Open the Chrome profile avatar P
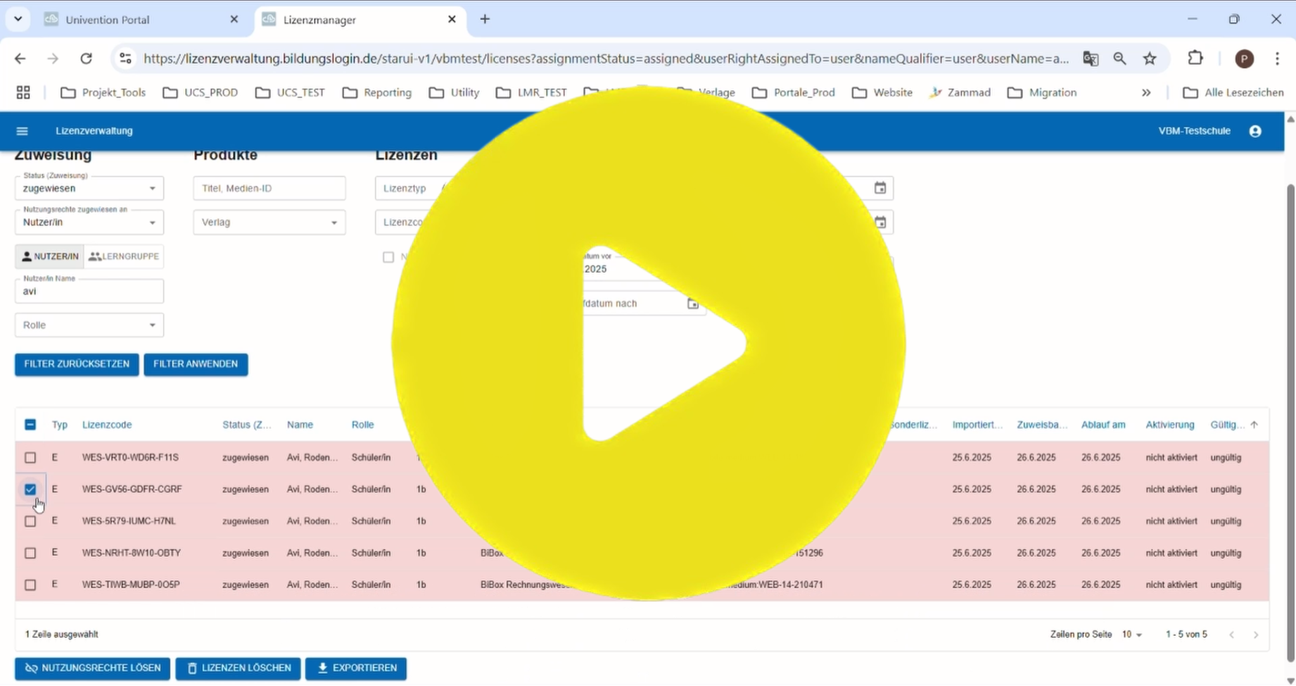 pos(1244,59)
